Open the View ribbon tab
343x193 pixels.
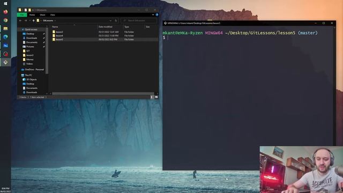[x=53, y=14]
